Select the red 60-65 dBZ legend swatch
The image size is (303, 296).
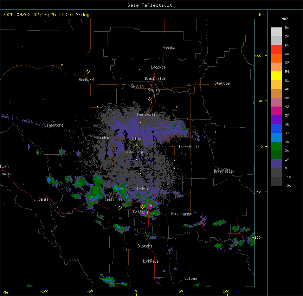point(276,50)
